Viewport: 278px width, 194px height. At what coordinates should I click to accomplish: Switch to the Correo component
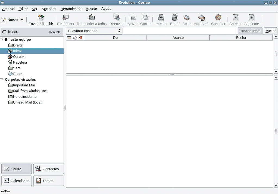[x=17, y=169]
